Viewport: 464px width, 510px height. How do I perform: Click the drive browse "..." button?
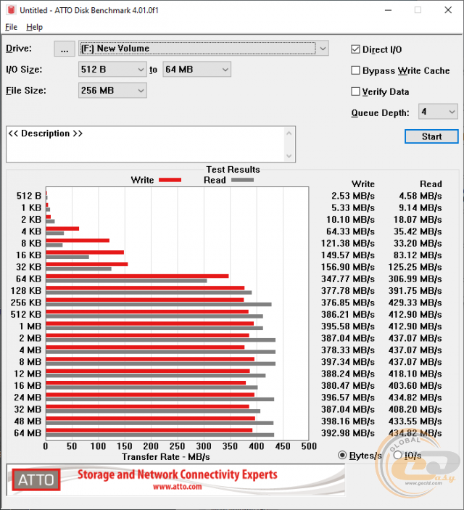(x=65, y=49)
